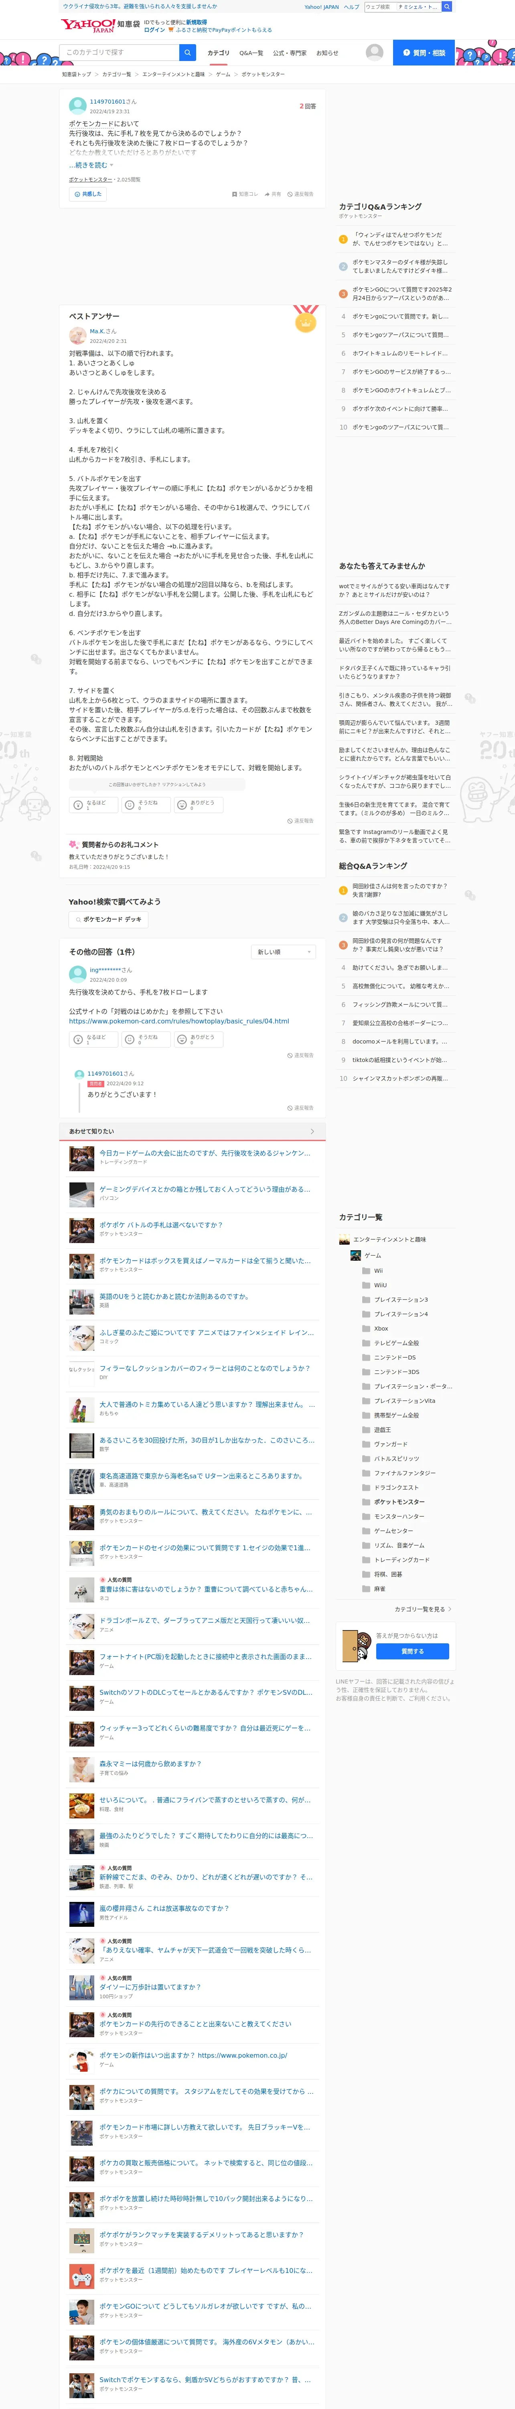Select the Q&A一覧 tab

tap(251, 53)
